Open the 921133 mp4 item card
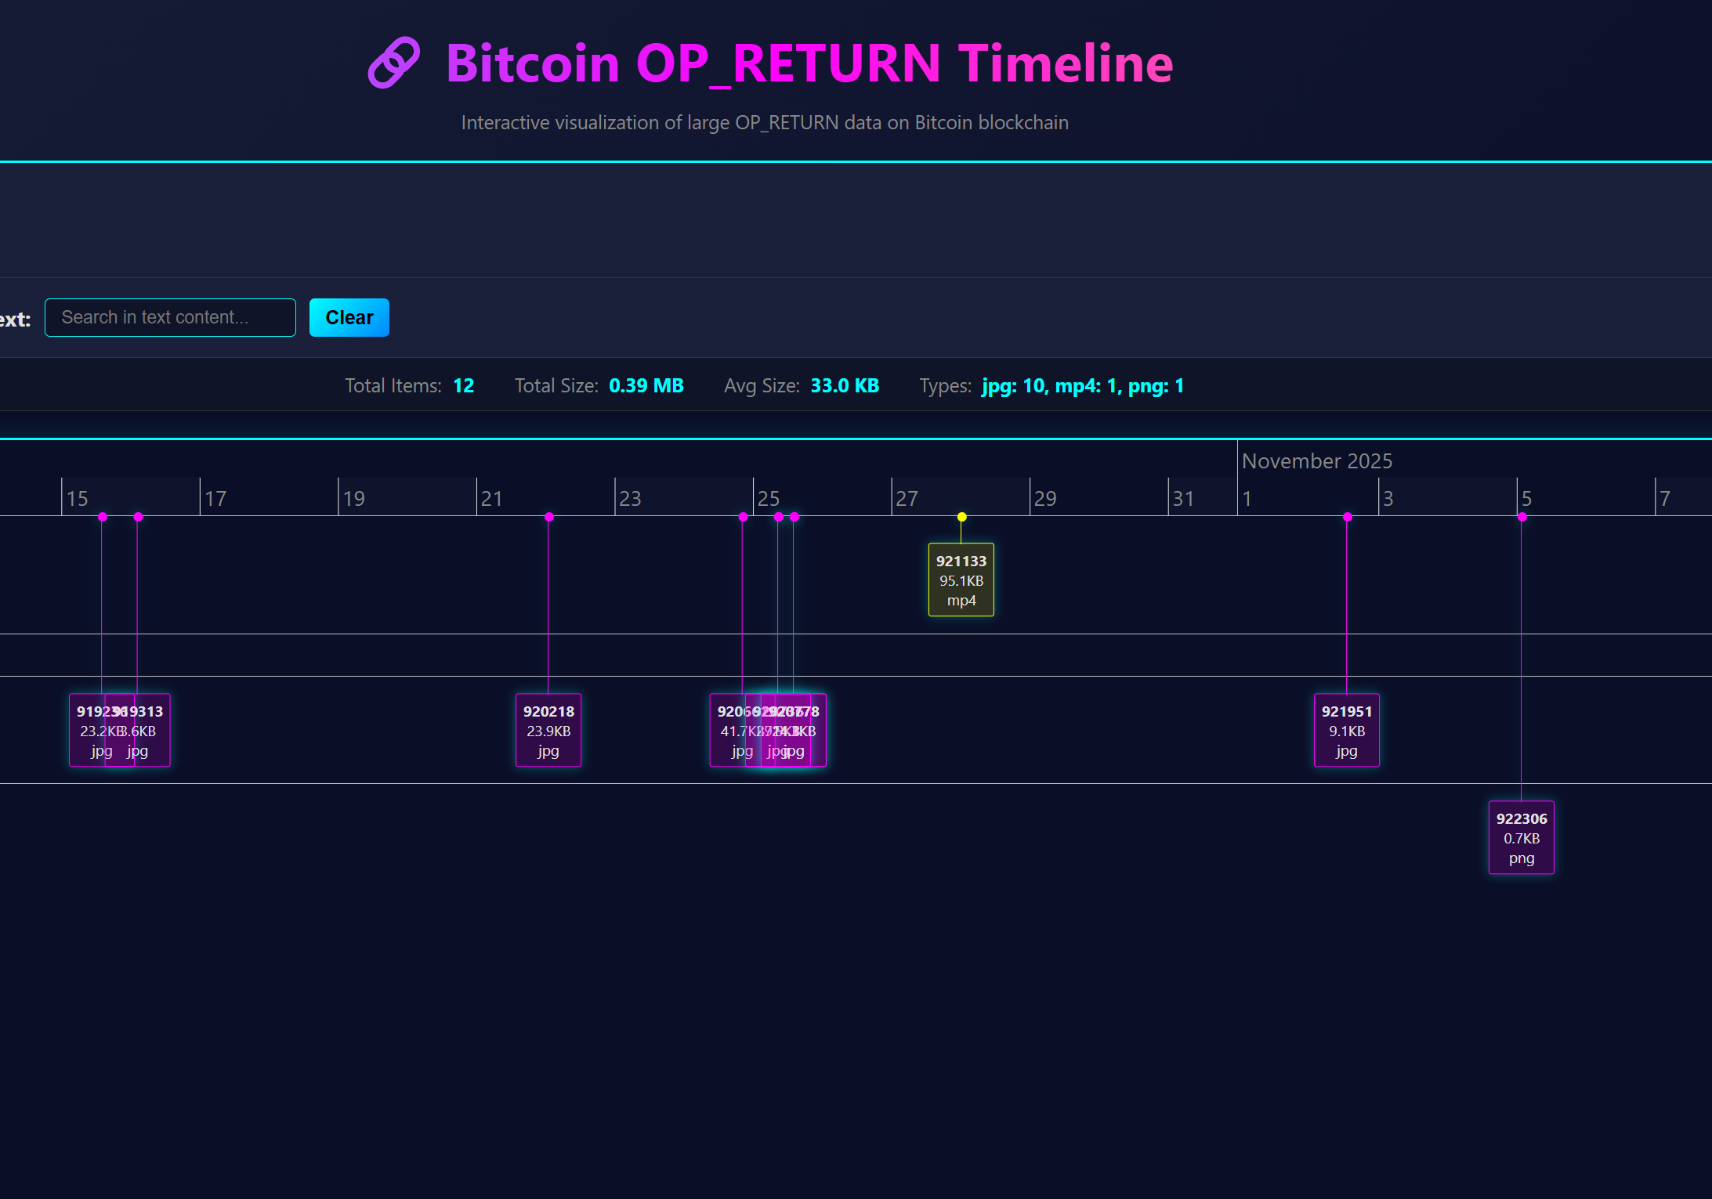The height and width of the screenshot is (1199, 1712). click(x=961, y=580)
